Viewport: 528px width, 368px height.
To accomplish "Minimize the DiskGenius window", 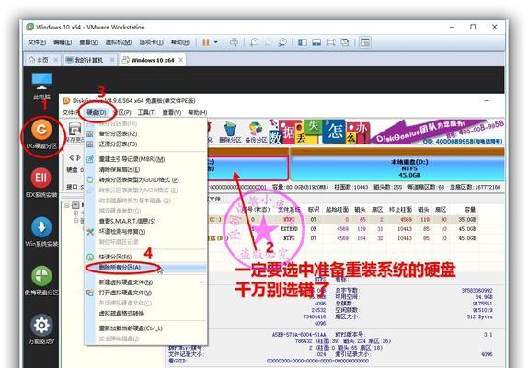I will click(487, 100).
